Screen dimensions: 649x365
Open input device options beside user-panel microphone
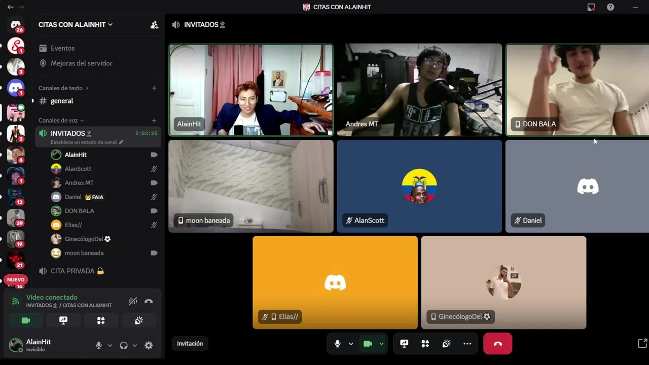tap(110, 346)
